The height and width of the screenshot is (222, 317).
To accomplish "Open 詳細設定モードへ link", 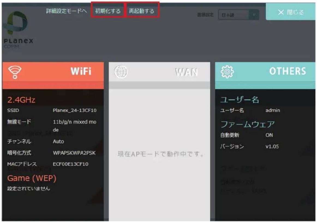I will pos(67,11).
